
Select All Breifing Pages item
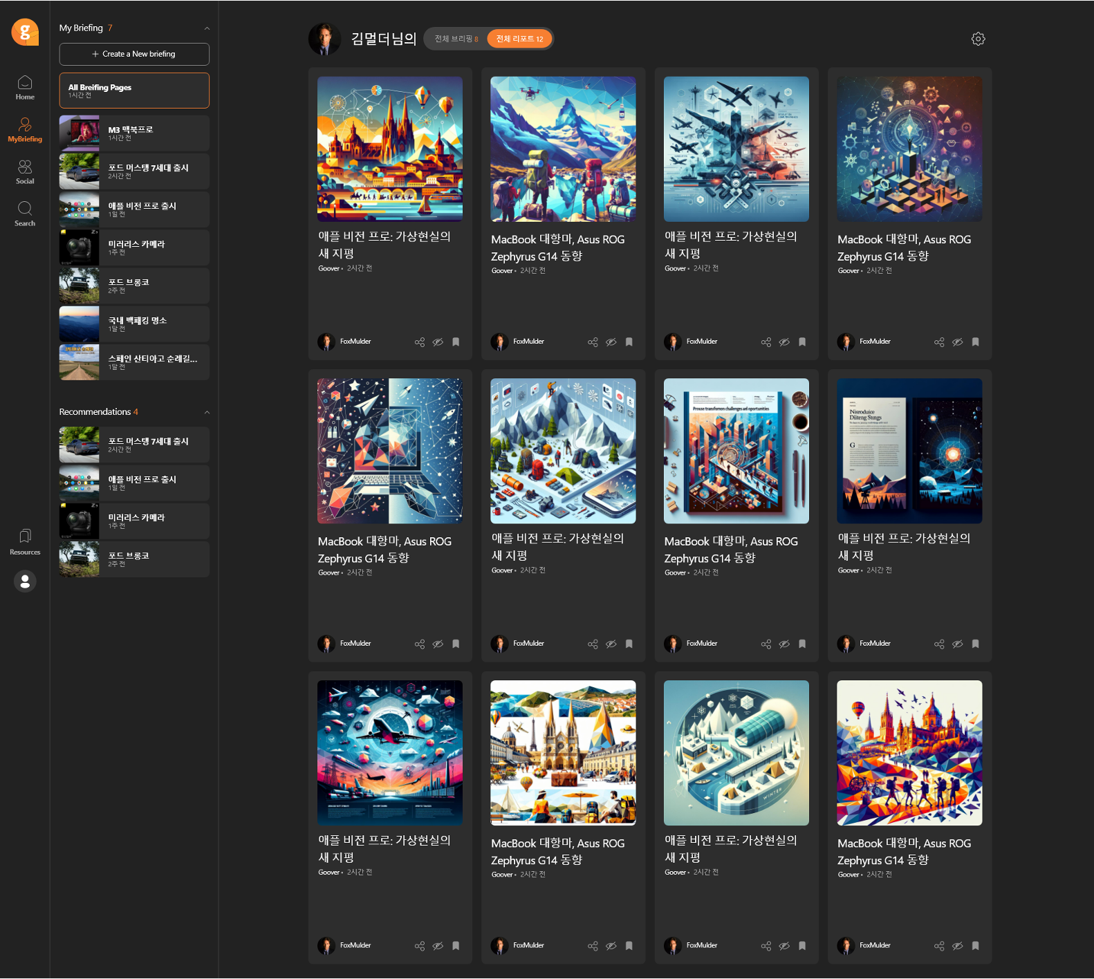click(134, 91)
